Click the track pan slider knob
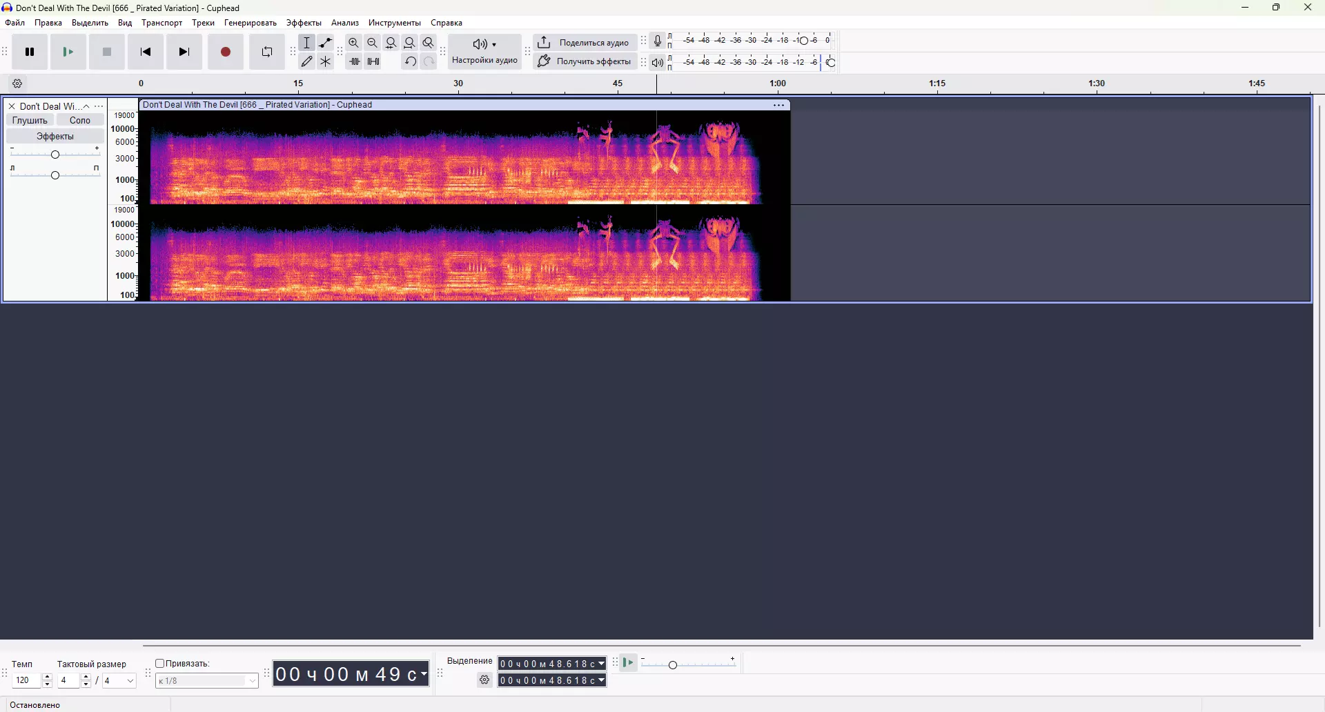This screenshot has height=712, width=1325. click(55, 175)
